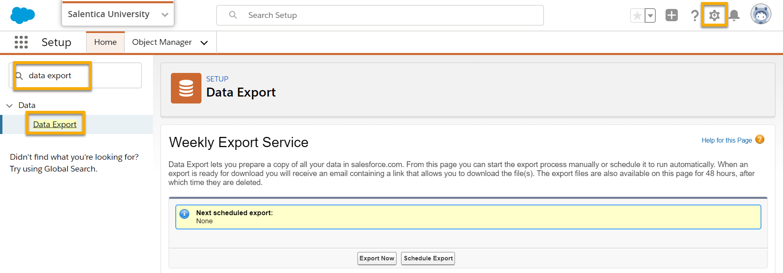783x273 pixels.
Task: Open Help for this Page link
Action: coord(727,140)
